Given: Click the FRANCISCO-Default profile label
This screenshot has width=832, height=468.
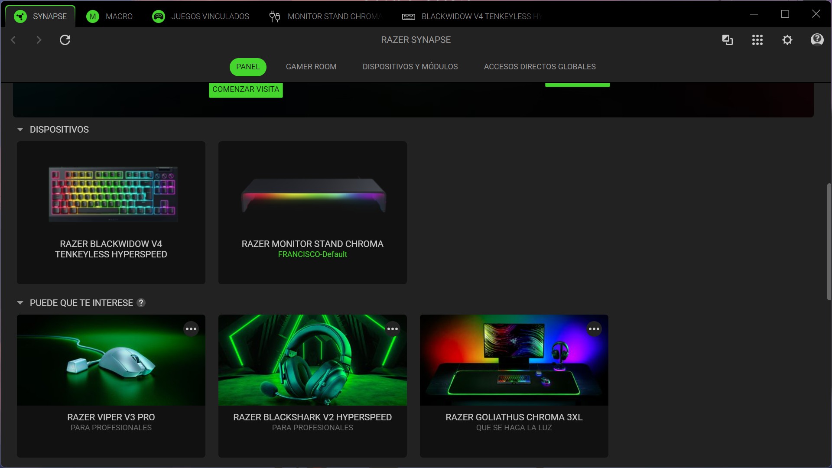Looking at the screenshot, I should click(312, 254).
